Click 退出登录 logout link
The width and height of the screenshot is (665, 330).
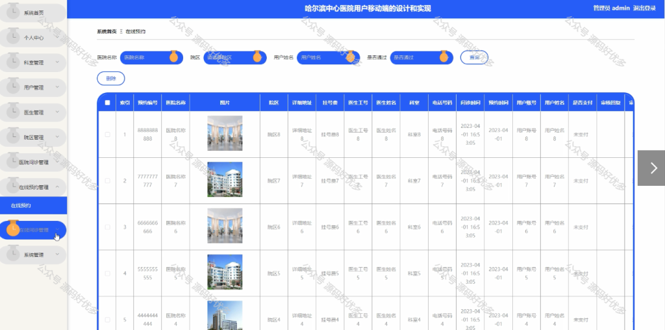click(645, 8)
